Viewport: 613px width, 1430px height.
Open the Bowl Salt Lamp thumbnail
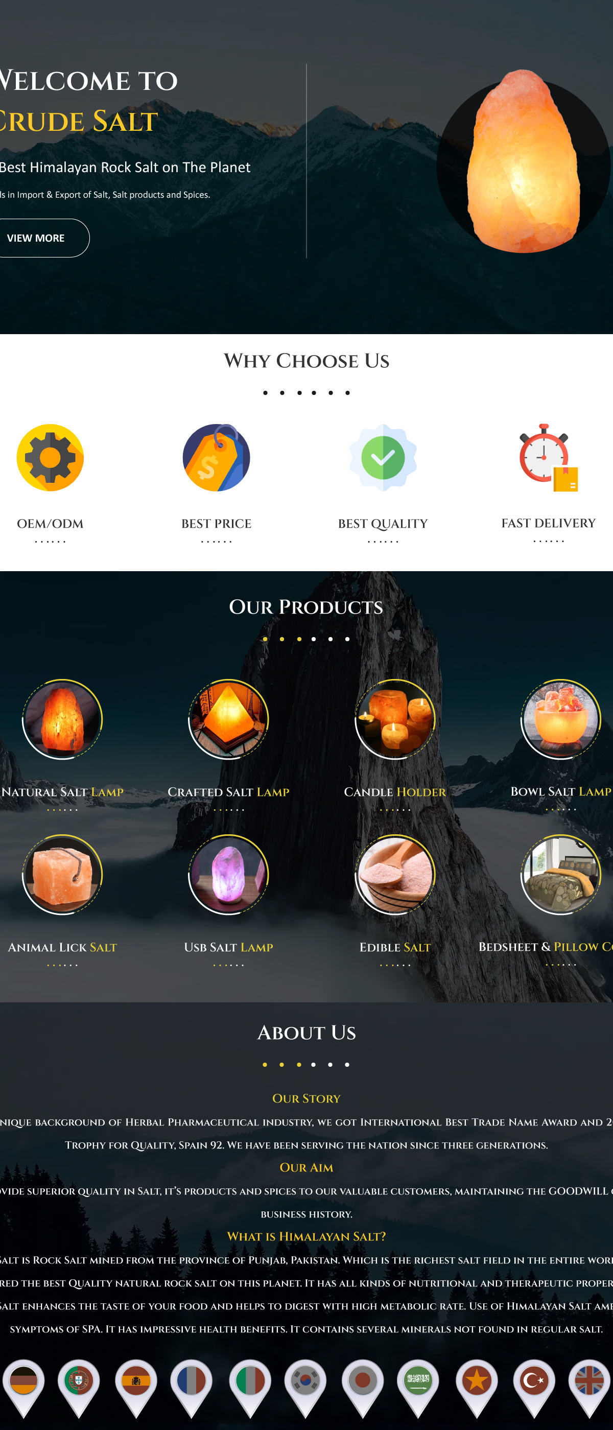coord(561,719)
